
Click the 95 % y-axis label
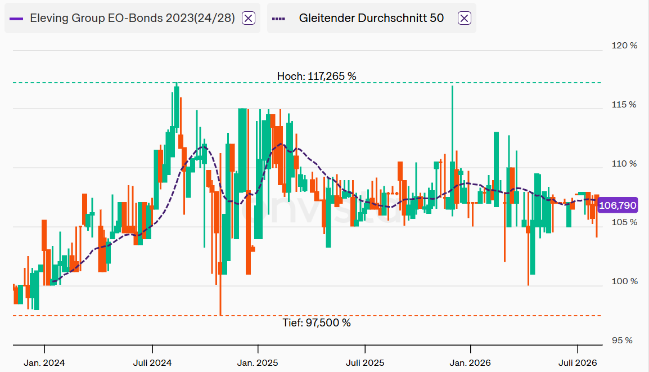pyautogui.click(x=622, y=340)
